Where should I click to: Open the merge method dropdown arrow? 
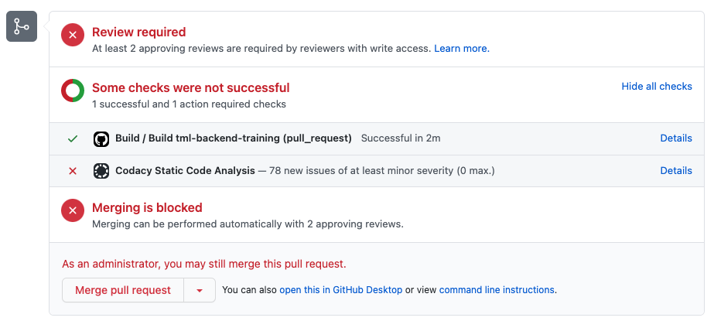[200, 290]
